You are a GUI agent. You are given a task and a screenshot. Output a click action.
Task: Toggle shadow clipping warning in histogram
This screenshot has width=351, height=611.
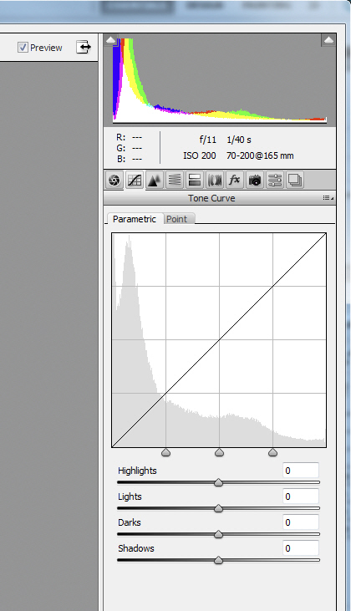coord(110,40)
